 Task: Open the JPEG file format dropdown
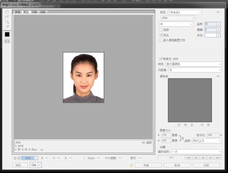click(x=177, y=18)
